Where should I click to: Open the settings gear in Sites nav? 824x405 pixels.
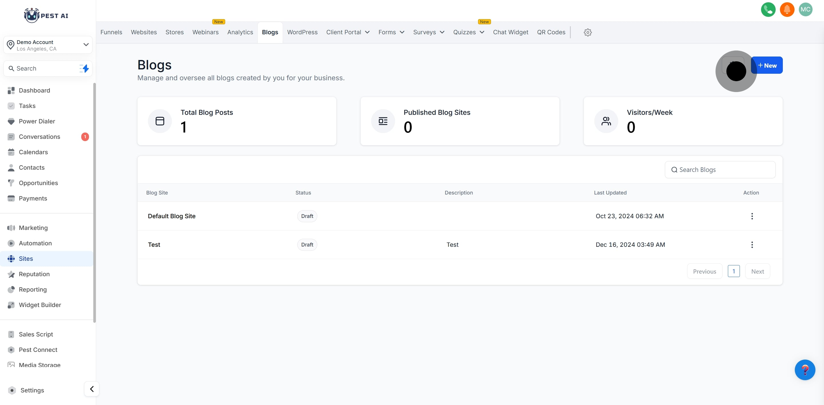[x=587, y=32]
